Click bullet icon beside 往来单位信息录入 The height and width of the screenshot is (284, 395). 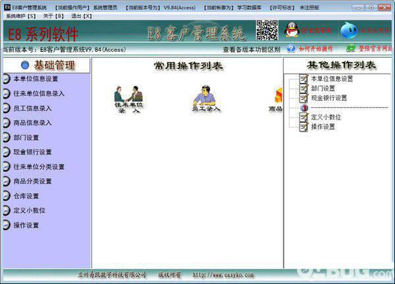(7, 93)
